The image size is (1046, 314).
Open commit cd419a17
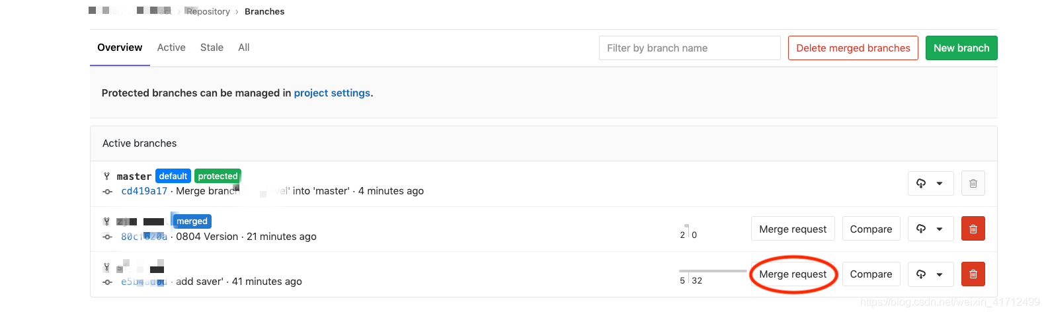pos(144,191)
